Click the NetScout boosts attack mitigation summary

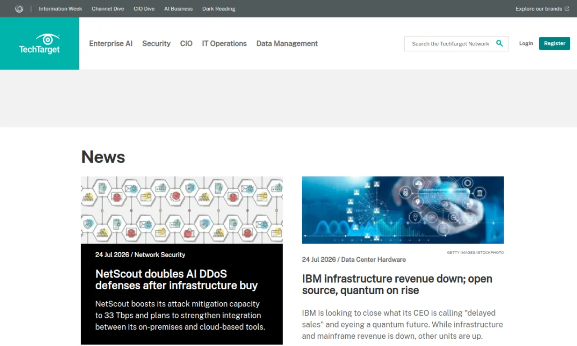[180, 315]
